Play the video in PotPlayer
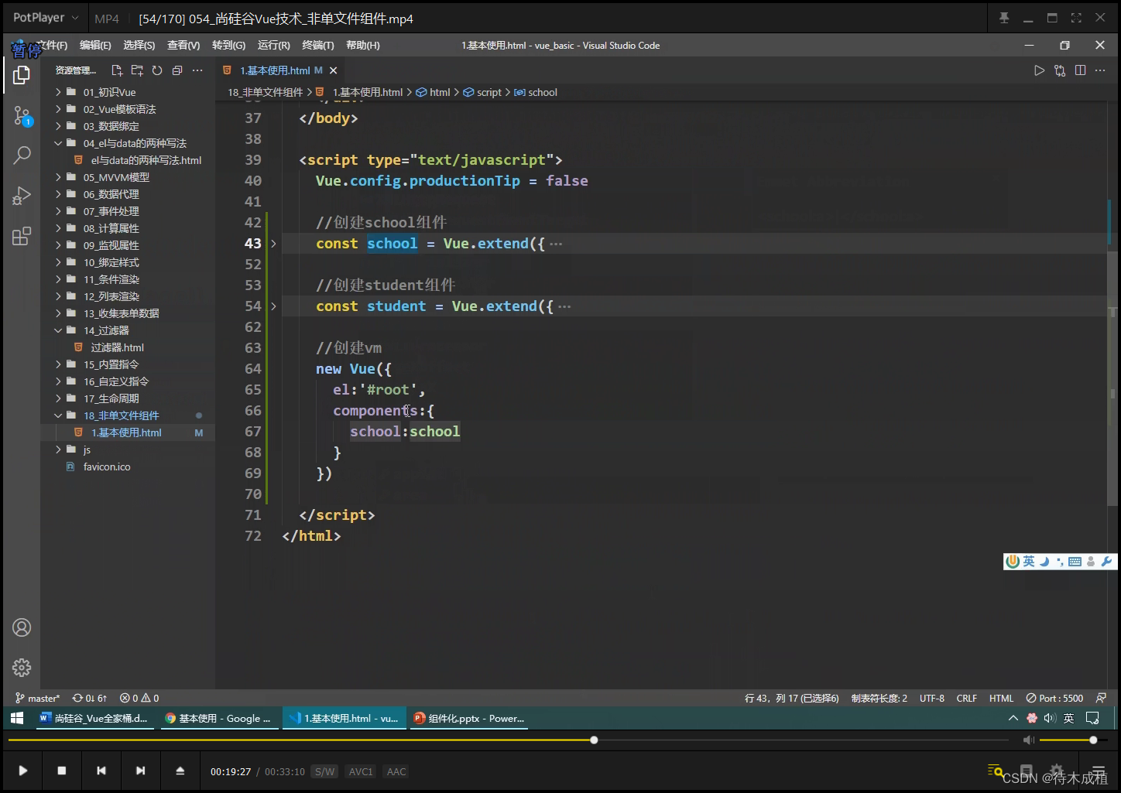Screen dimensions: 1121x793 pos(23,771)
